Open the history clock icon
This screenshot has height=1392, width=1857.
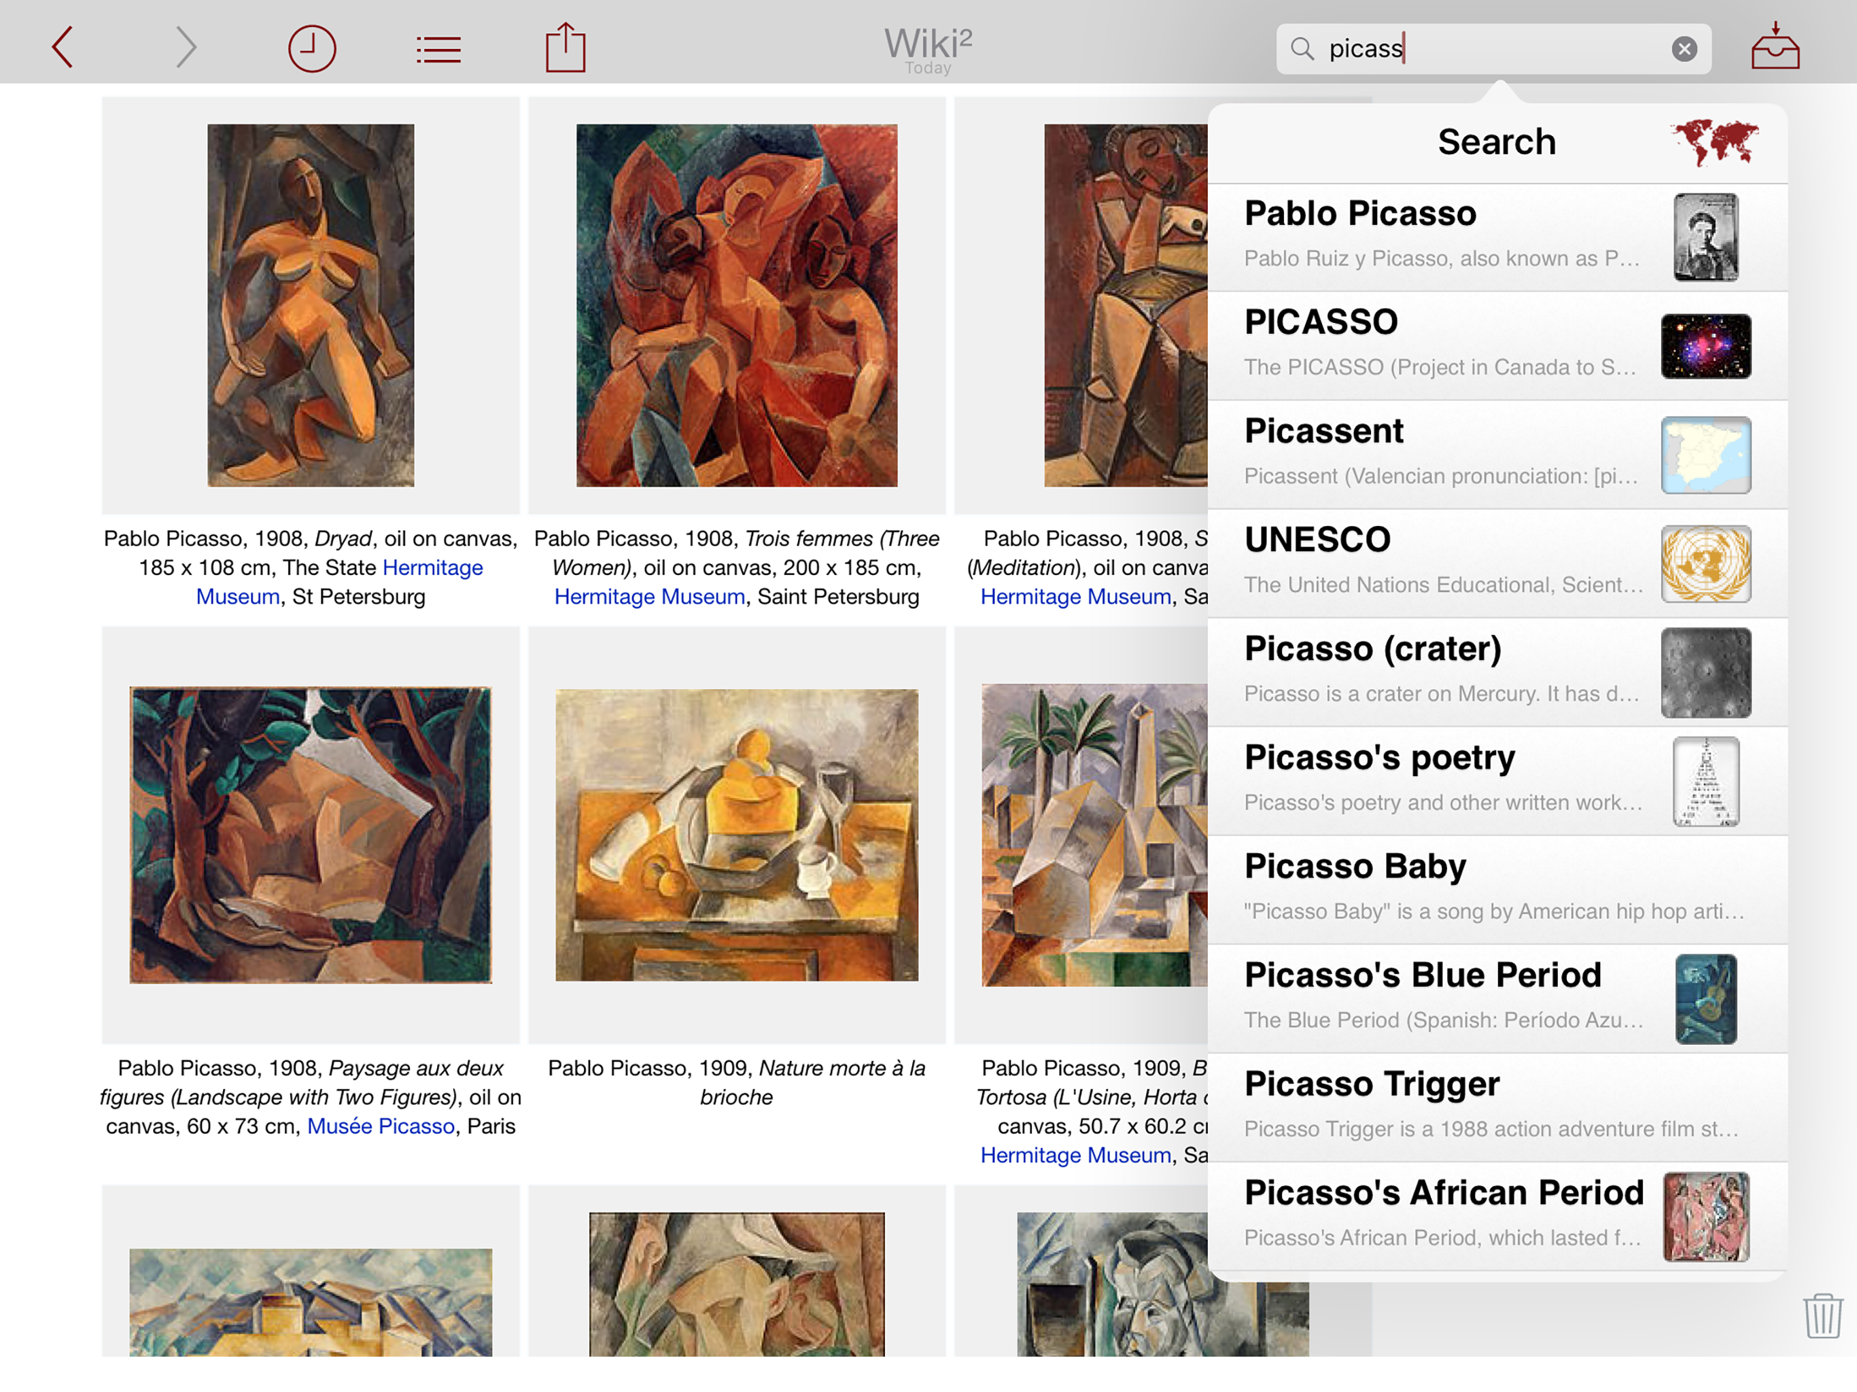click(x=311, y=49)
